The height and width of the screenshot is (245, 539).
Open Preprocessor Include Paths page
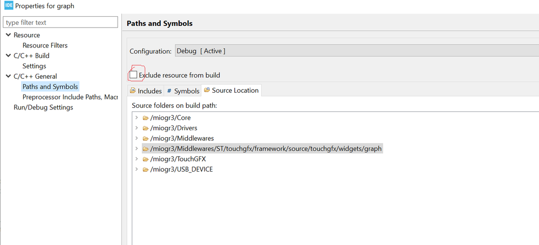(70, 97)
